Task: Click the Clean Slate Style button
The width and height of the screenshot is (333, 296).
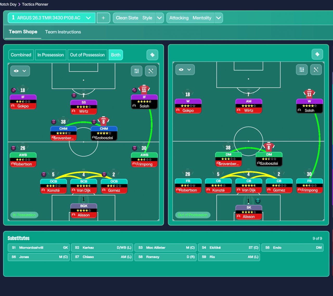Action: point(134,18)
